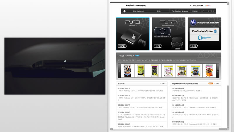Open the PlayStation Store banner

click(x=204, y=31)
